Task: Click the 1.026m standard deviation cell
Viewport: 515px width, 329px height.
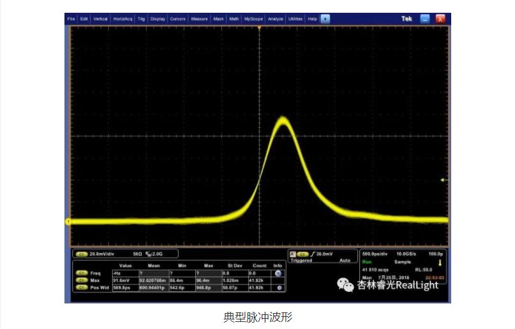Action: click(235, 280)
